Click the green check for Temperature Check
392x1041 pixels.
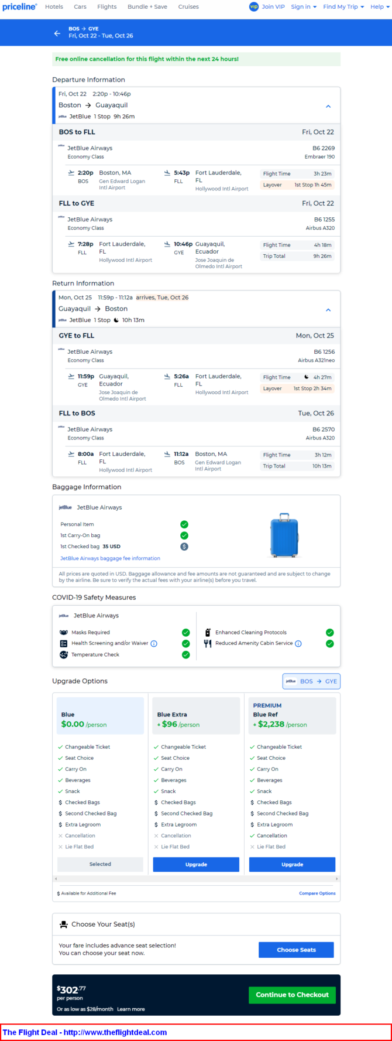(186, 655)
